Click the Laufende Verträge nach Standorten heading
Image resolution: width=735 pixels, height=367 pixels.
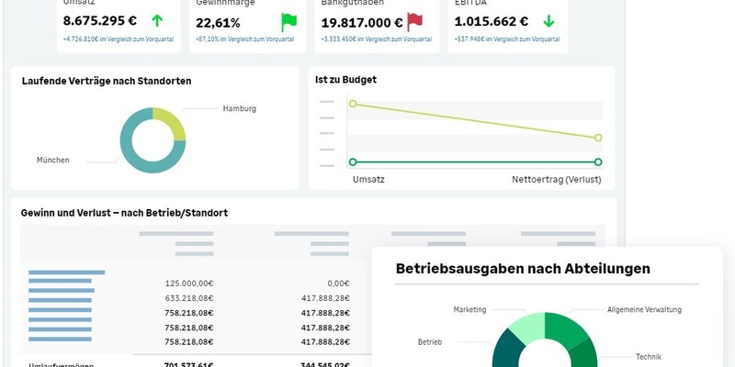coord(107,81)
